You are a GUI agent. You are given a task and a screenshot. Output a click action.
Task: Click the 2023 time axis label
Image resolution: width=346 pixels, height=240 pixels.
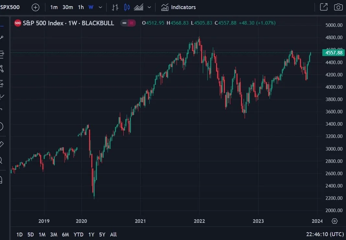point(258,221)
